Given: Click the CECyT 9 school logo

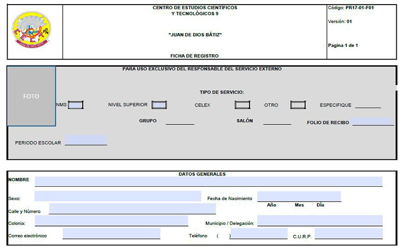Looking at the screenshot, I should (32, 30).
